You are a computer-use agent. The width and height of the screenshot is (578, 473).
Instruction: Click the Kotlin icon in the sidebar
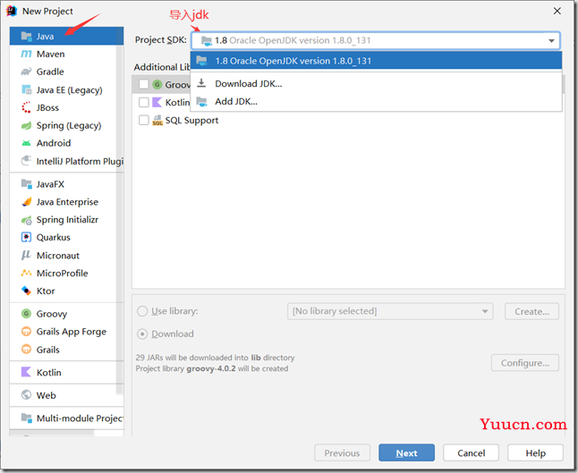click(26, 372)
